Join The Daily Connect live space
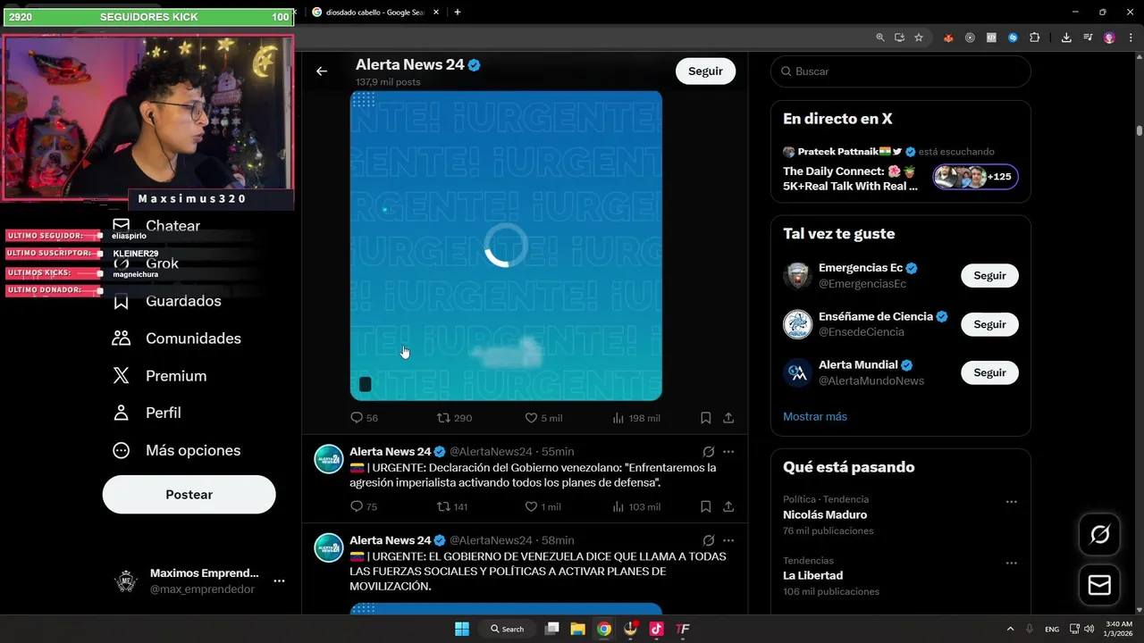 pyautogui.click(x=975, y=177)
